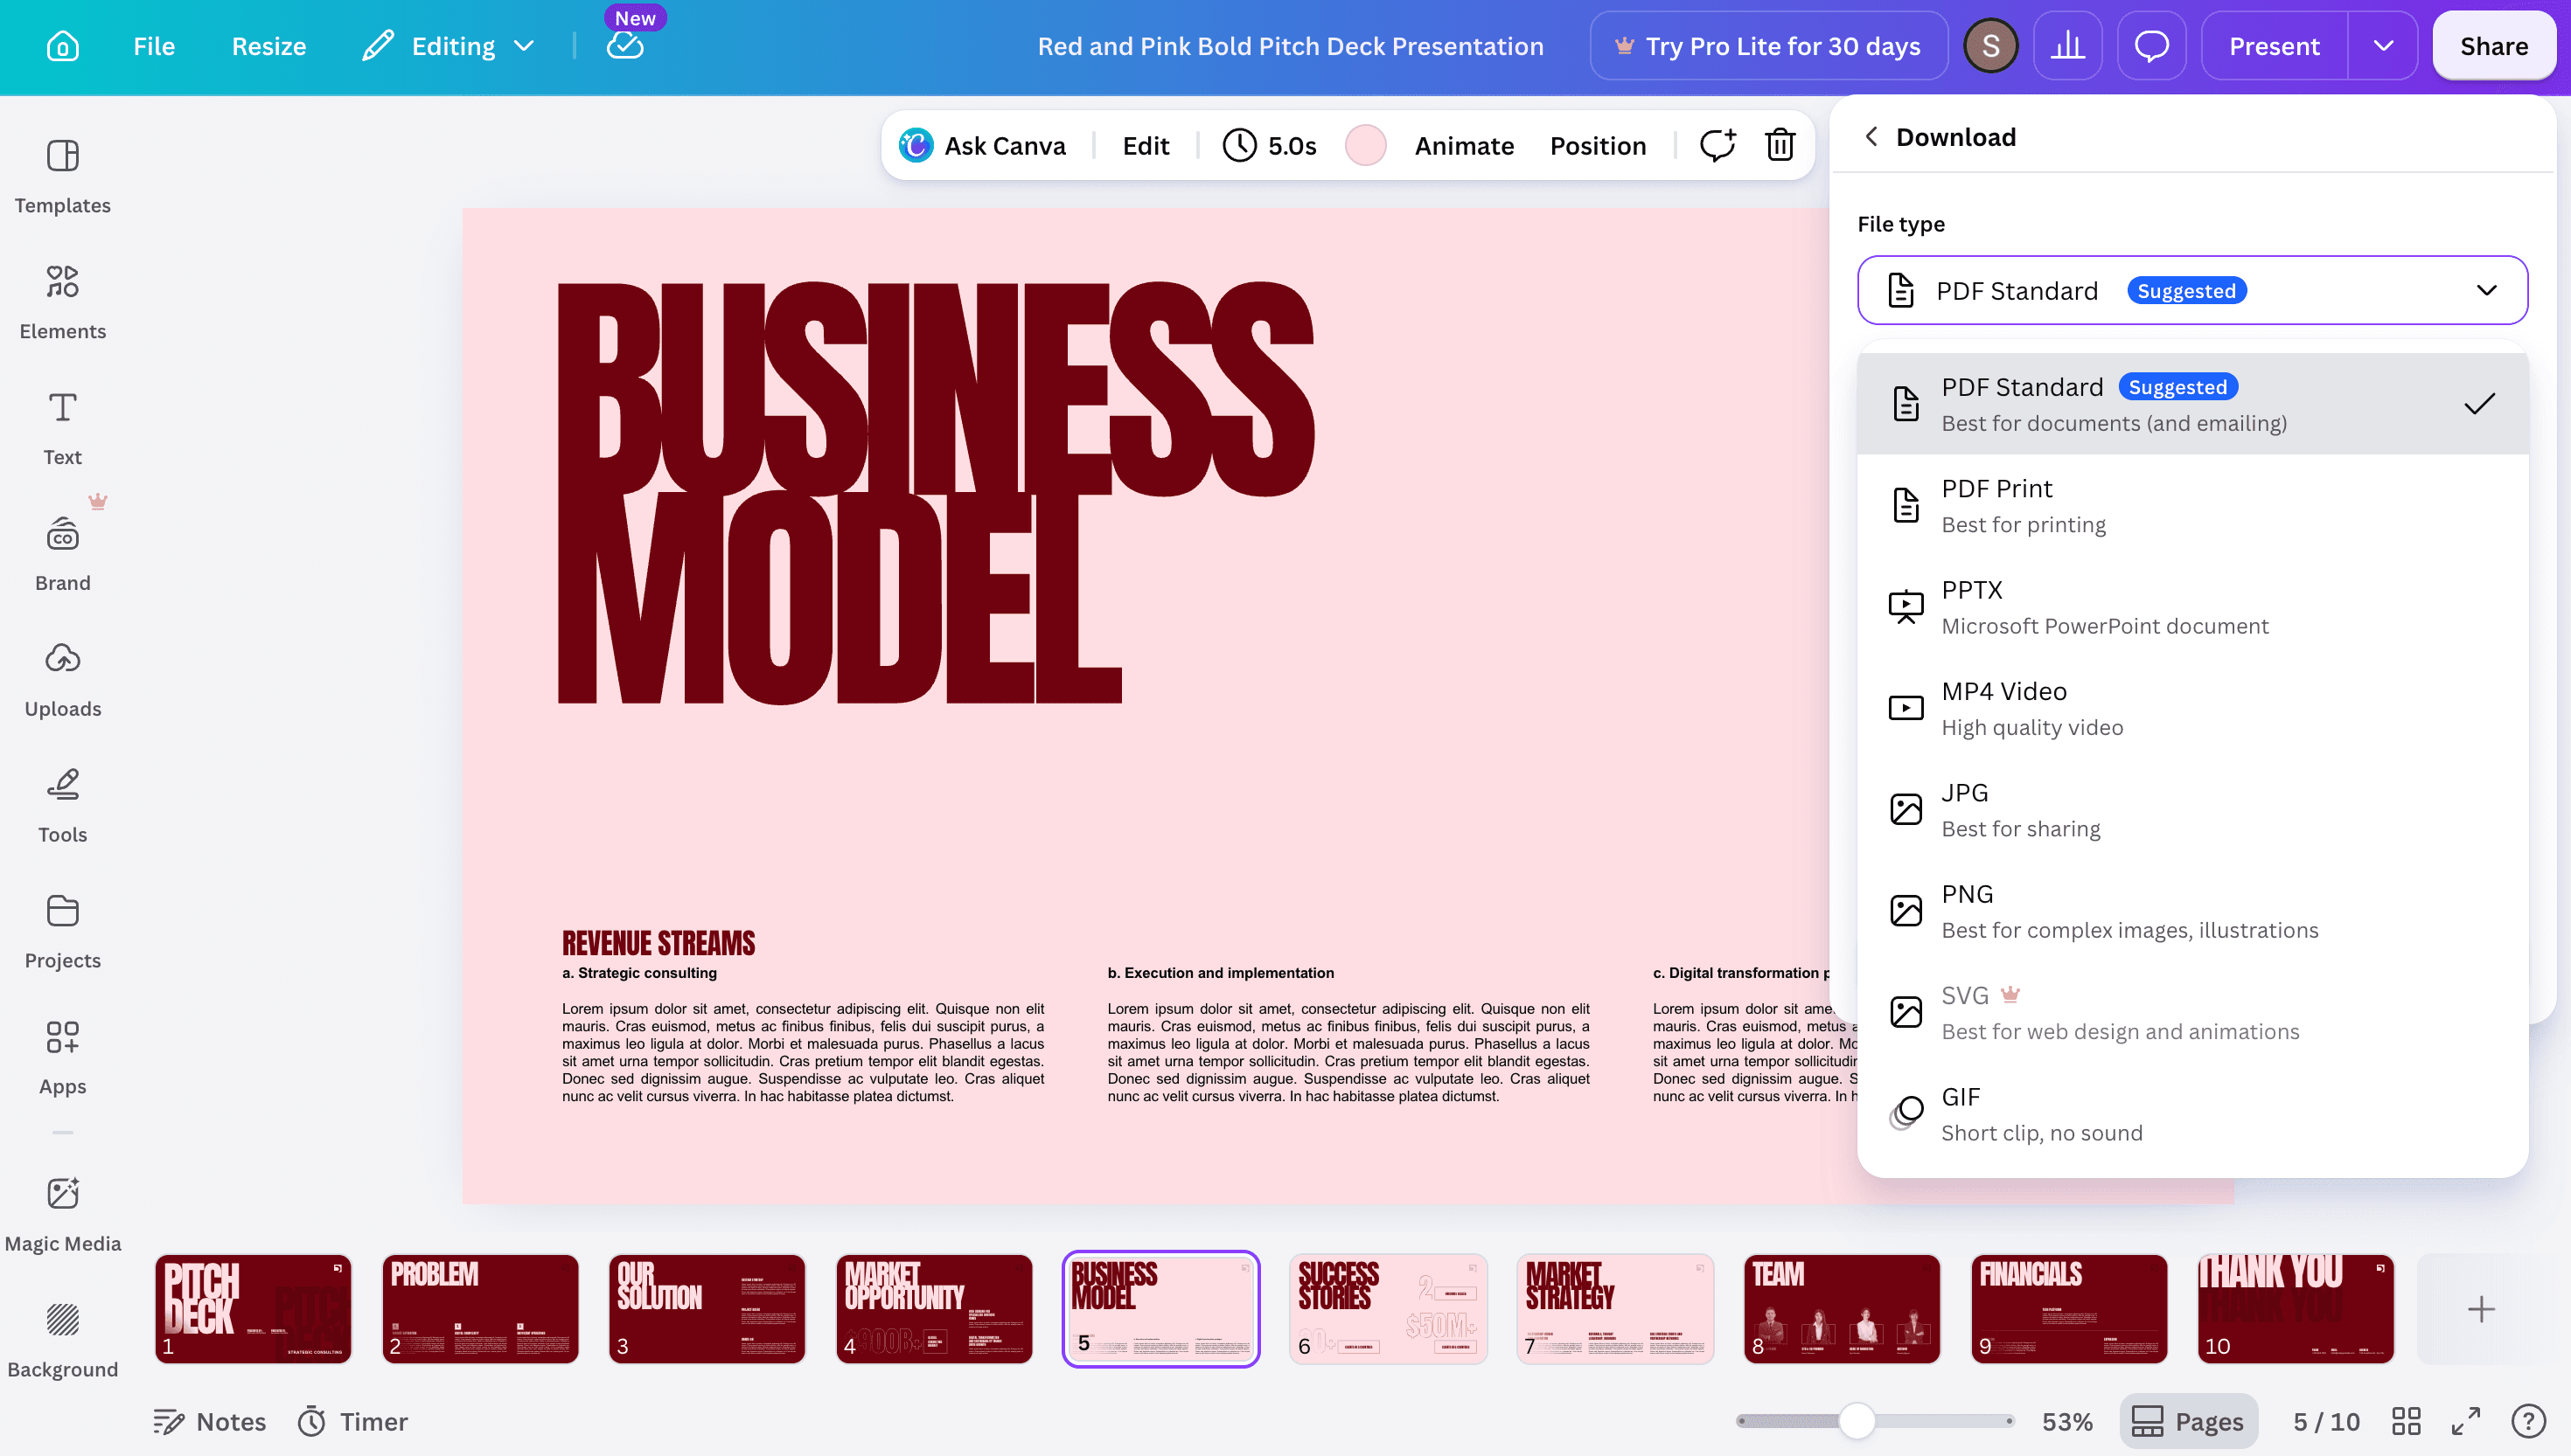Click Position in page toolbar
2571x1456 pixels.
pyautogui.click(x=1598, y=146)
